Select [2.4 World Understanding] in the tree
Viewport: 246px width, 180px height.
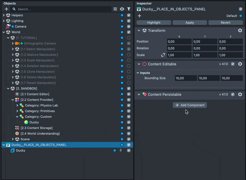click(40, 134)
